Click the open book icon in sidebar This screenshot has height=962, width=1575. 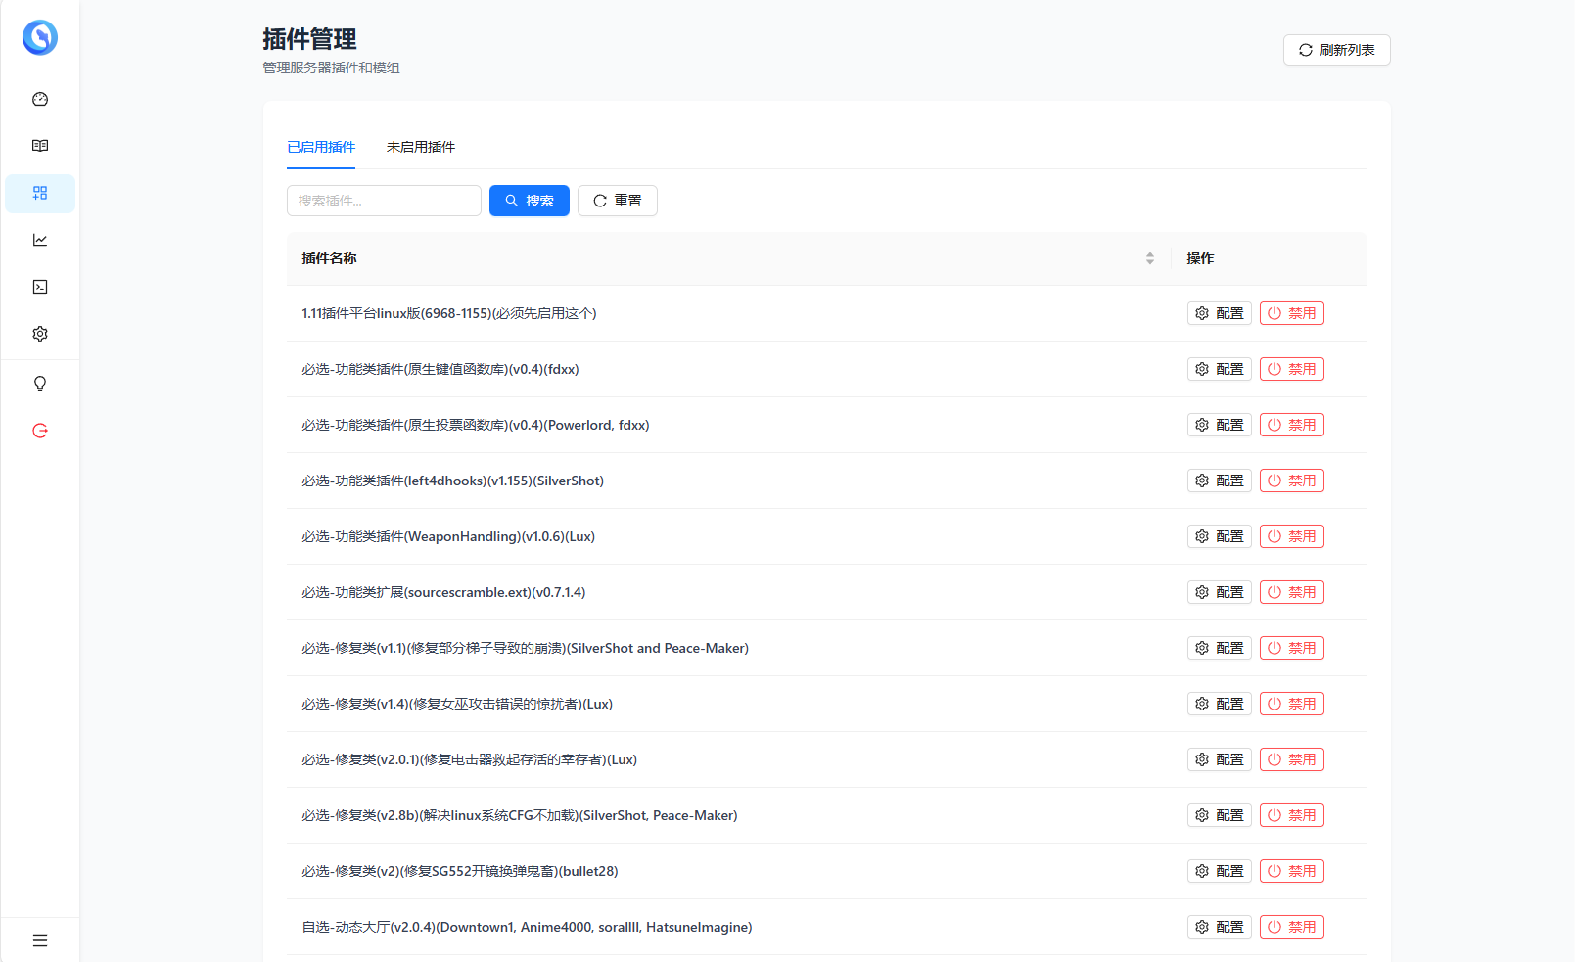click(x=40, y=146)
